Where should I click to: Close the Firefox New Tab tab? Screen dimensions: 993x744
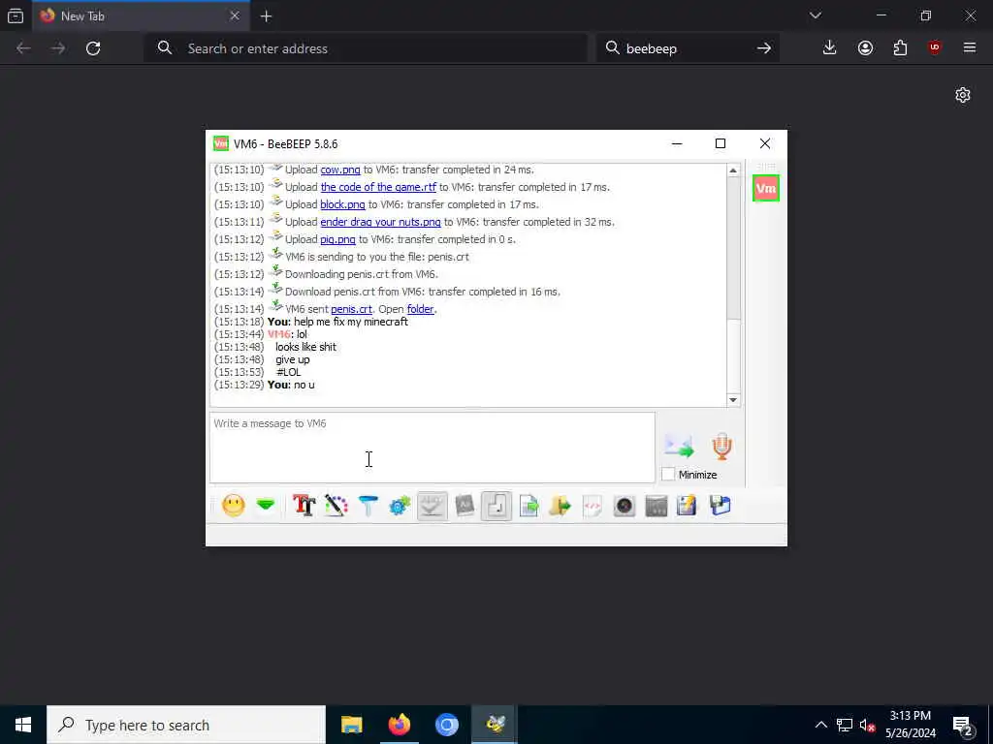pos(235,15)
